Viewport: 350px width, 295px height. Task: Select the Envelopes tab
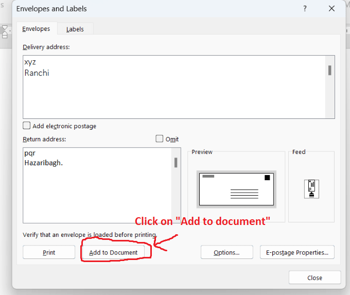pos(36,29)
